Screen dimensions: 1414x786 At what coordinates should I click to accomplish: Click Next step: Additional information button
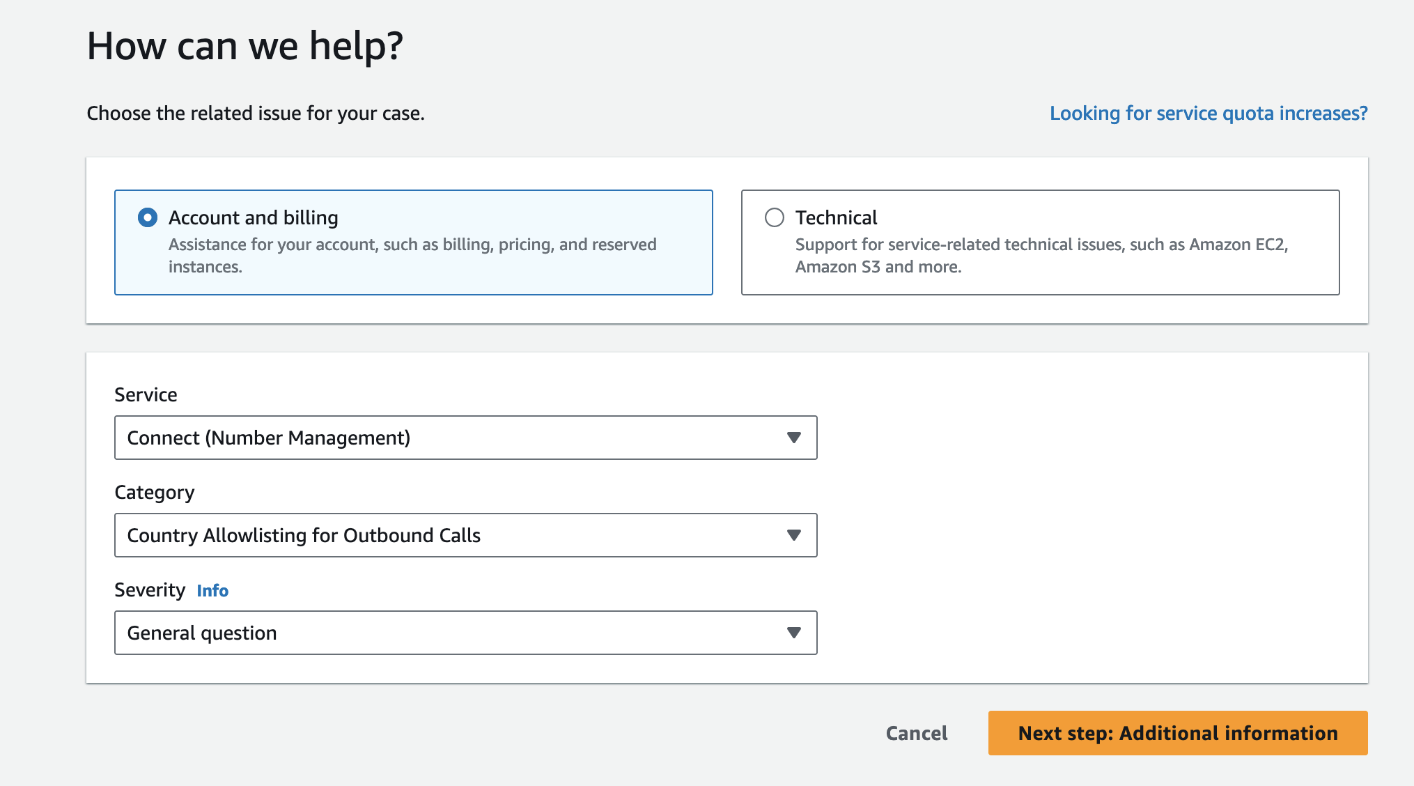[1177, 733]
